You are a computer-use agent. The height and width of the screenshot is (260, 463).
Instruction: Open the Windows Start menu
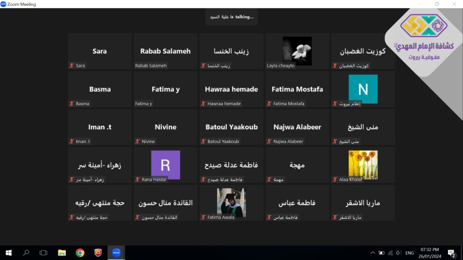coord(8,253)
